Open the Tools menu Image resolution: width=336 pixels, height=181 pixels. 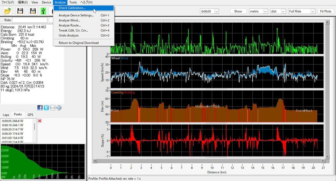click(73, 3)
